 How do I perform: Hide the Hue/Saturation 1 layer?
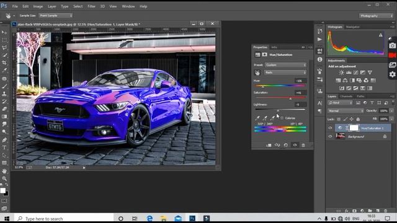(x=330, y=128)
